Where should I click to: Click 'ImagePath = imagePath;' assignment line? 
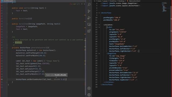pos(27,26)
